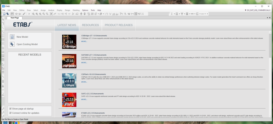
Task: Click the move up arrow icon
Action: [81, 14]
